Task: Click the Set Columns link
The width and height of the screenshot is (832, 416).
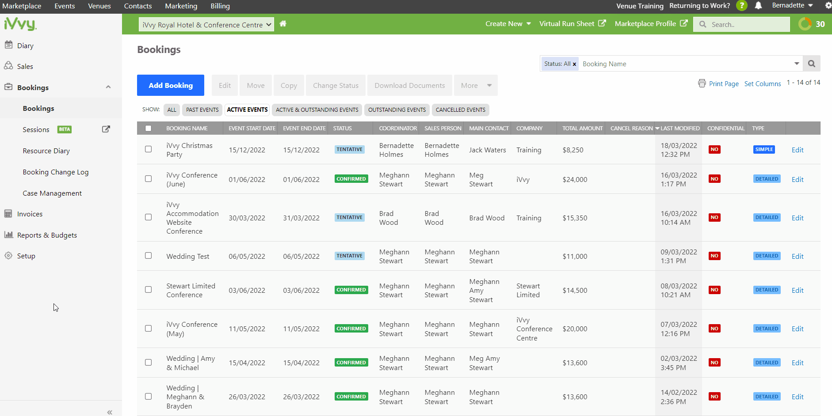Action: 763,84
